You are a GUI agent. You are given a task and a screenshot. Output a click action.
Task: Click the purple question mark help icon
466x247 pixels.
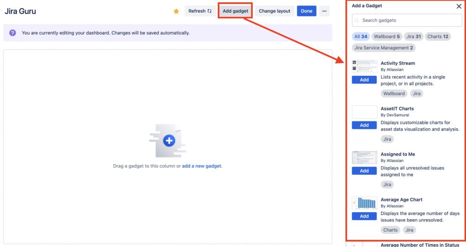point(12,33)
